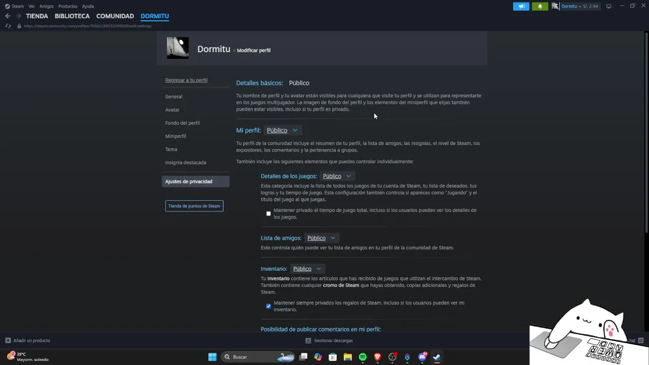The image size is (649, 365).
Task: Open OBS Studio from the taskbar
Action: [392, 357]
